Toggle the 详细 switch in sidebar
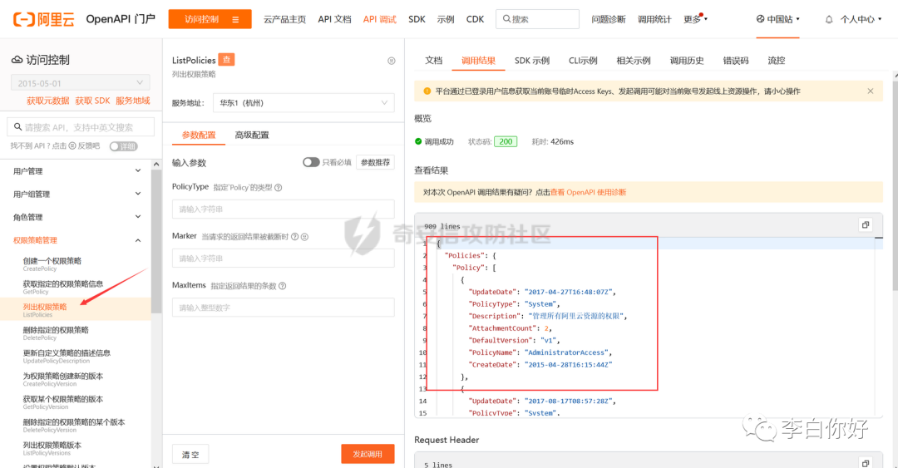 (x=124, y=146)
